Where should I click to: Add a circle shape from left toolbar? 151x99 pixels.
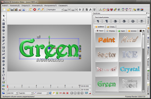click(x=4, y=30)
